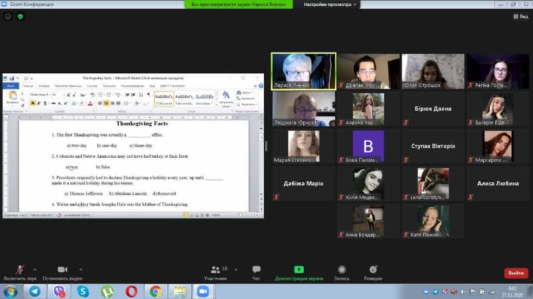Select first style Обычный in Word gallery

(164, 99)
